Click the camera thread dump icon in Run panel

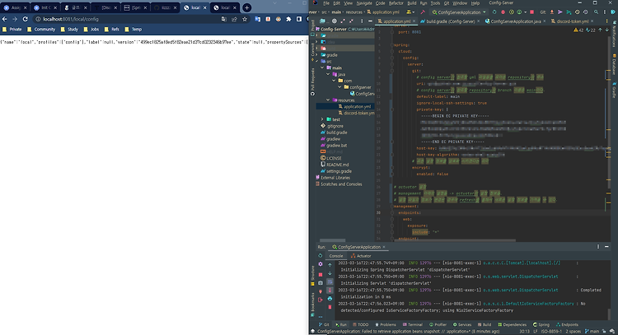(321, 283)
